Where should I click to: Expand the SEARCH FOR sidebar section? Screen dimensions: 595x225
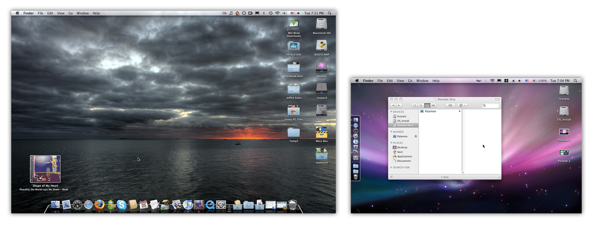click(x=391, y=168)
